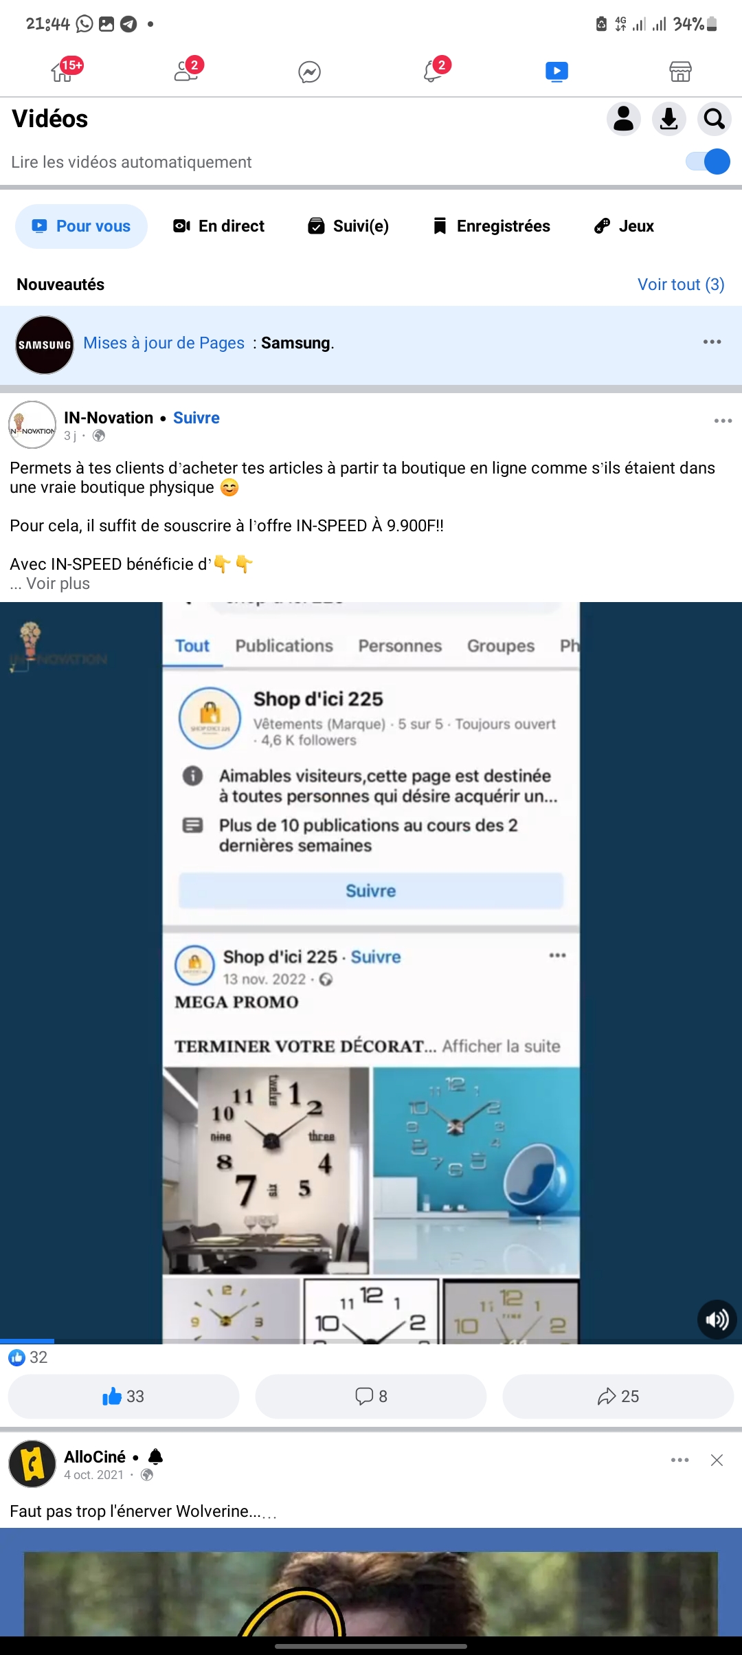Dismiss the AlloCiné post
Image resolution: width=742 pixels, height=1655 pixels.
717,1460
